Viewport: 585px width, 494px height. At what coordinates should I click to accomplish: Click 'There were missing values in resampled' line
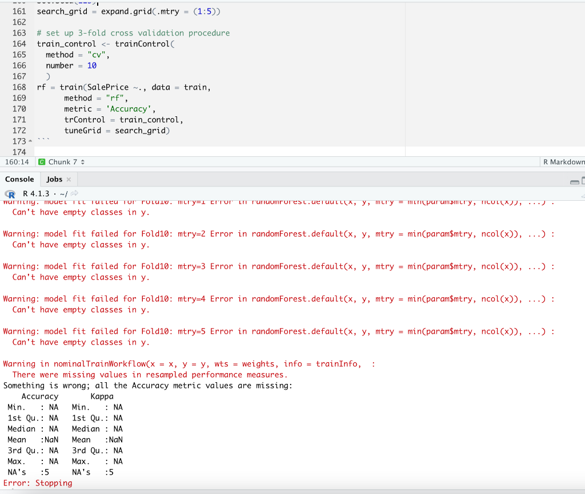[150, 375]
